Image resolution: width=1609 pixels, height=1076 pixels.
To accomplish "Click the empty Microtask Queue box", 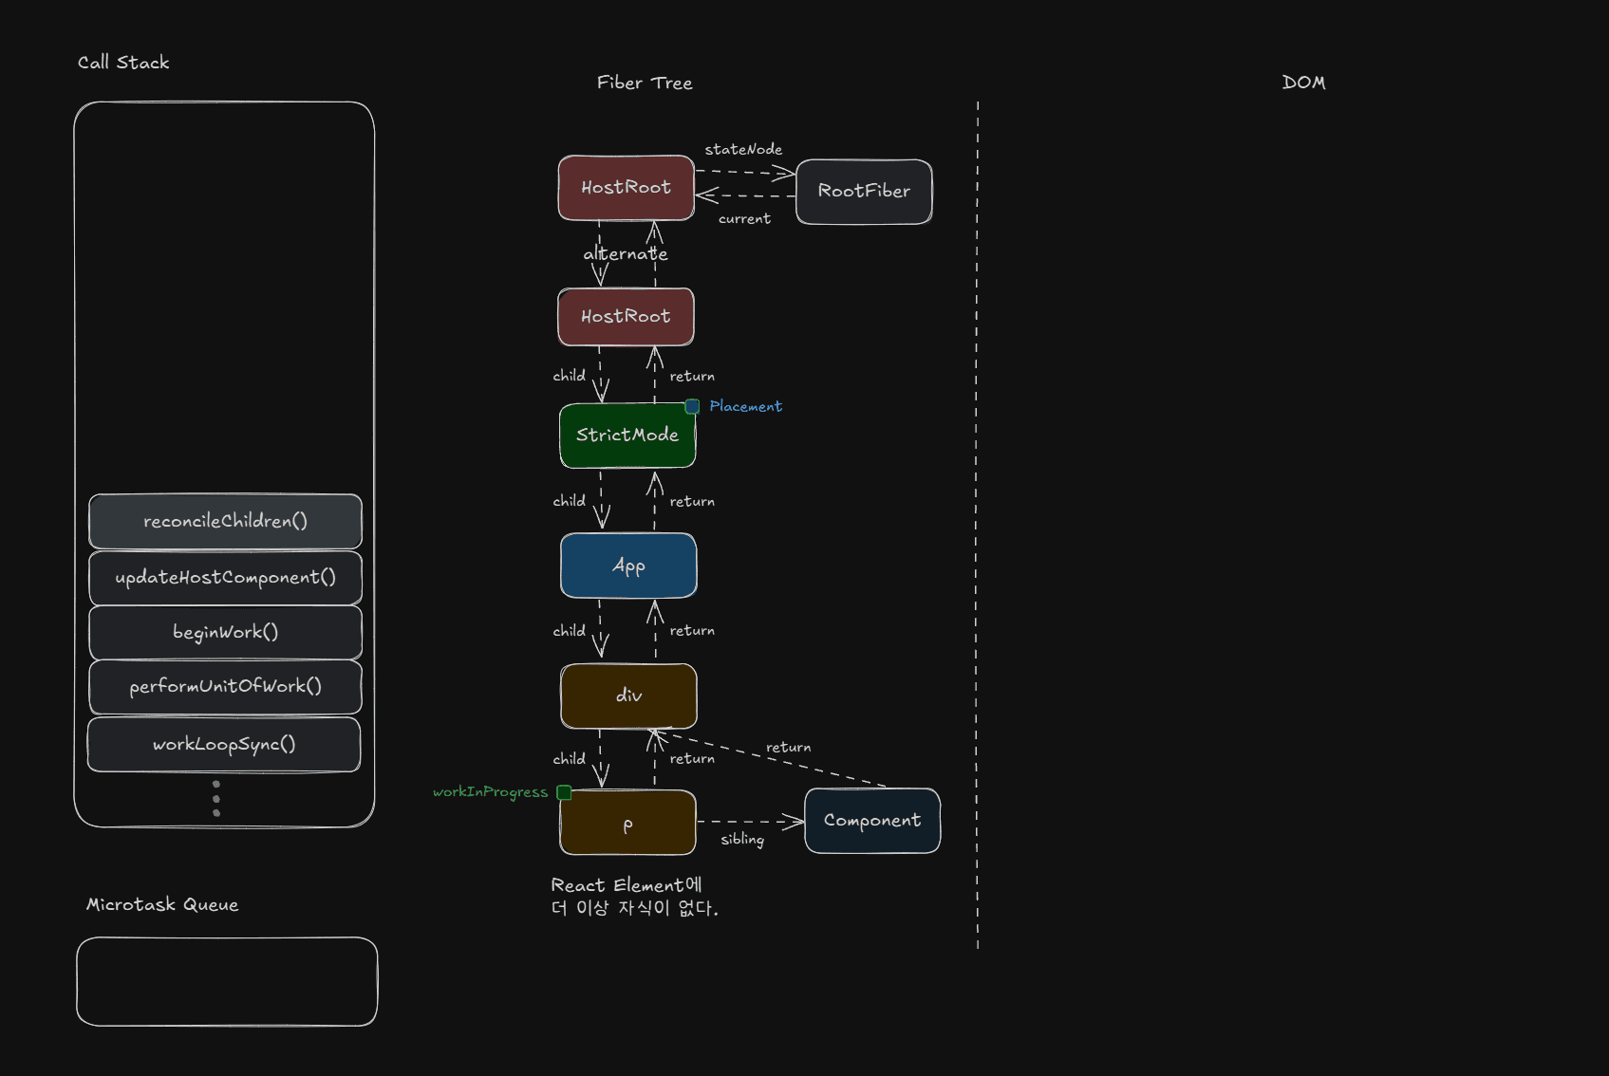I will click(x=227, y=981).
